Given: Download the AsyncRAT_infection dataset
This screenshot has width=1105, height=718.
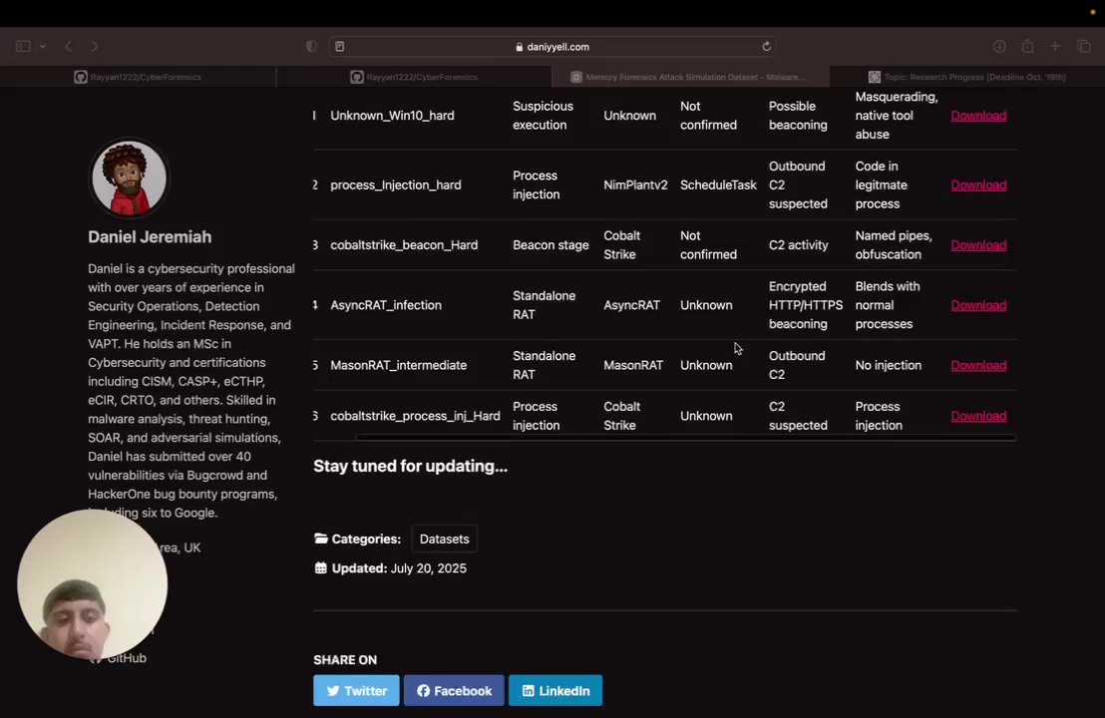Looking at the screenshot, I should coord(978,305).
